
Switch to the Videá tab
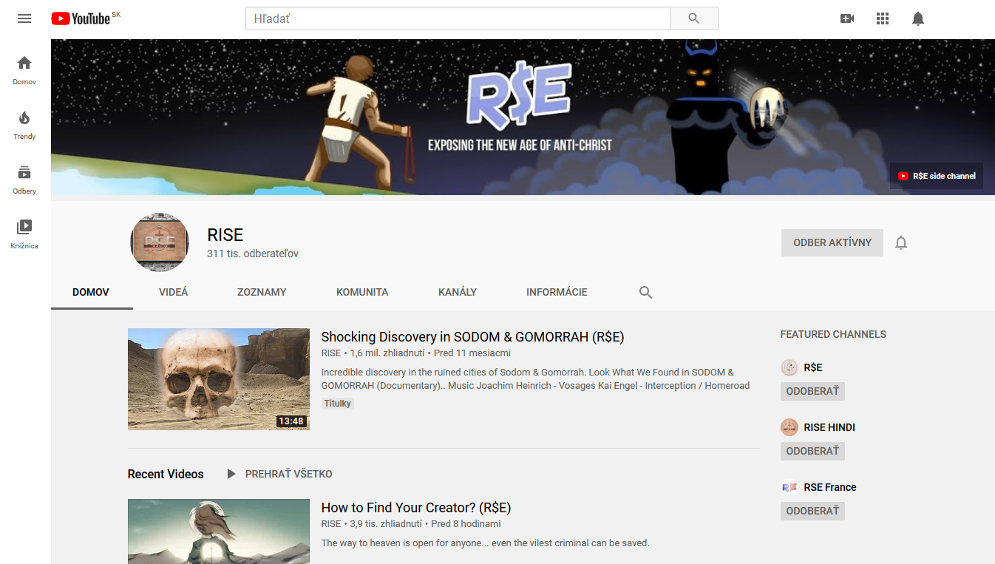pyautogui.click(x=174, y=292)
